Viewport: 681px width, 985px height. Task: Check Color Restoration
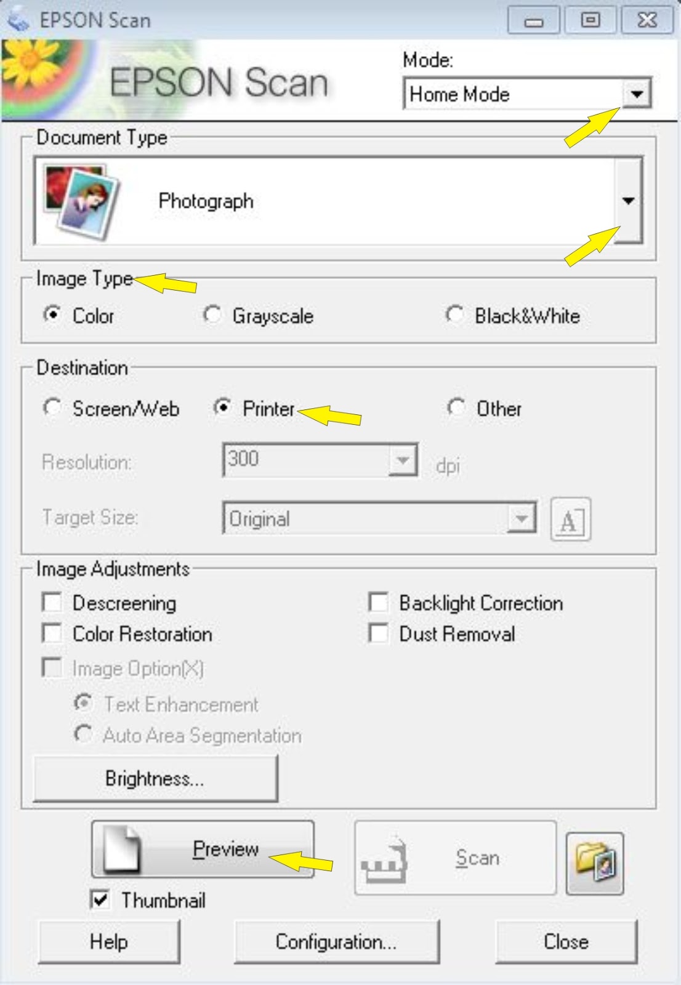click(x=52, y=633)
